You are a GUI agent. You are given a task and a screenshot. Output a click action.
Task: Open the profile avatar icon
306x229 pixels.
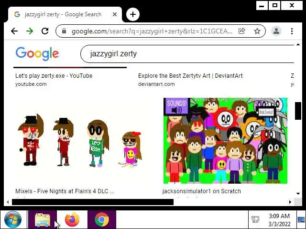point(276,31)
